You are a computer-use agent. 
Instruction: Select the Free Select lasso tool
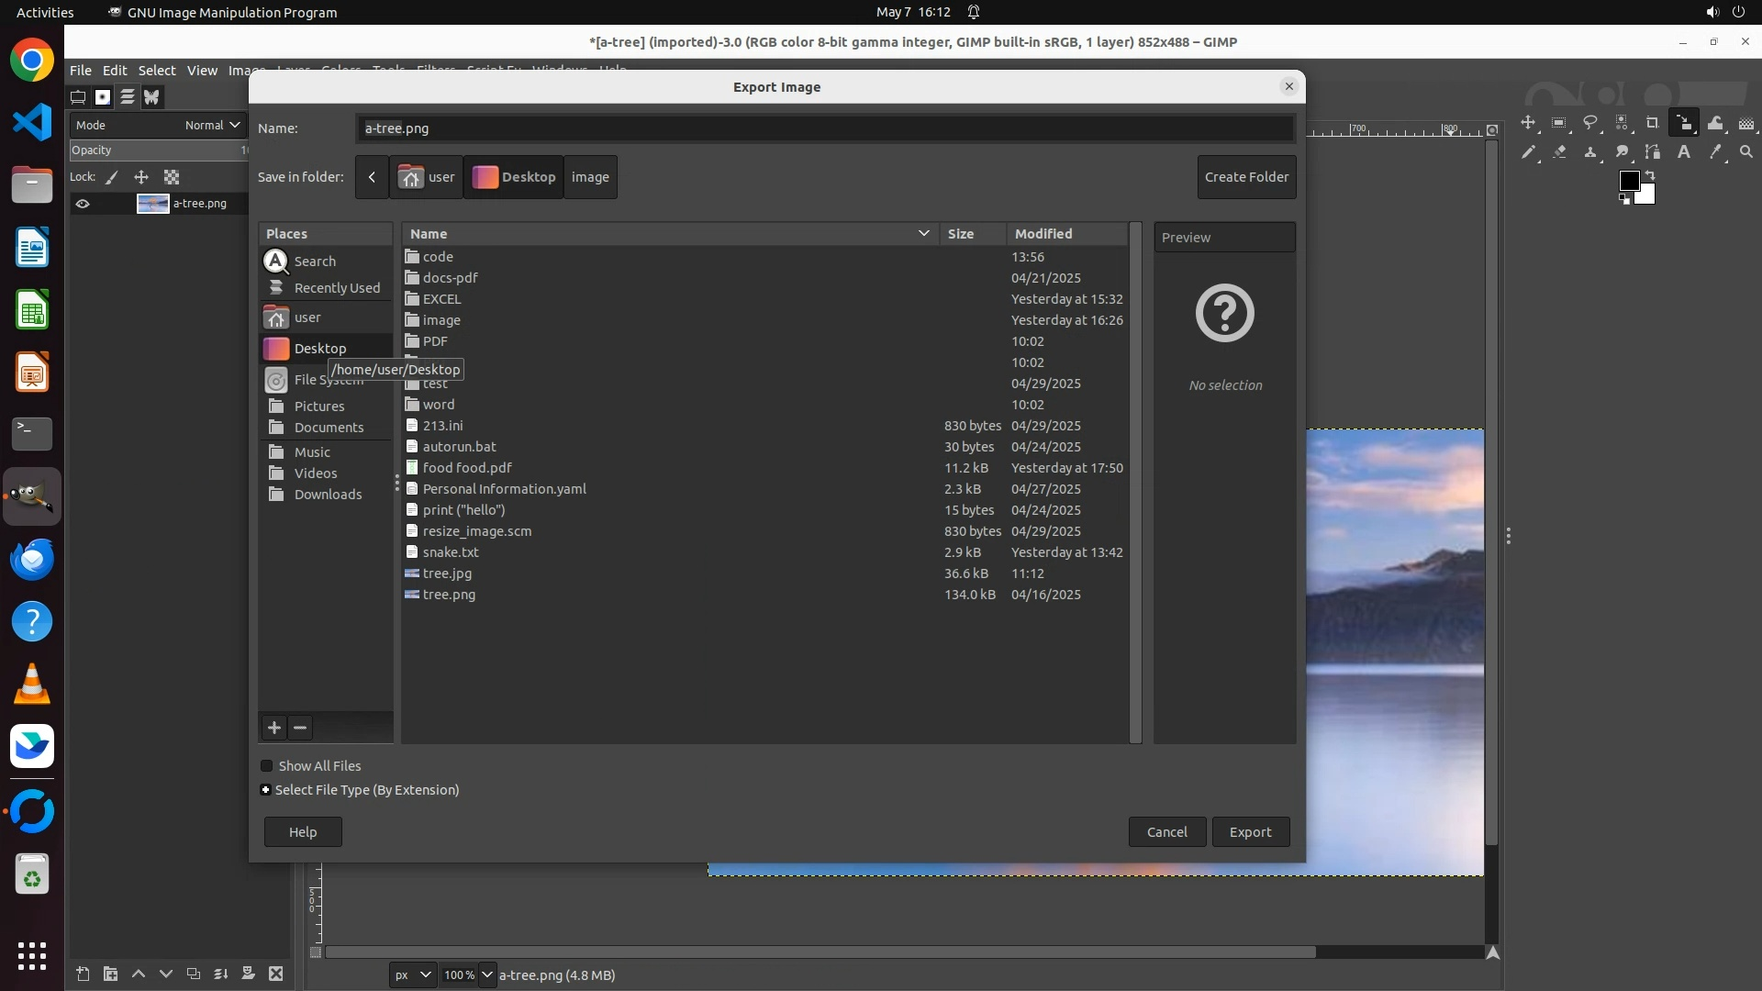tap(1590, 123)
